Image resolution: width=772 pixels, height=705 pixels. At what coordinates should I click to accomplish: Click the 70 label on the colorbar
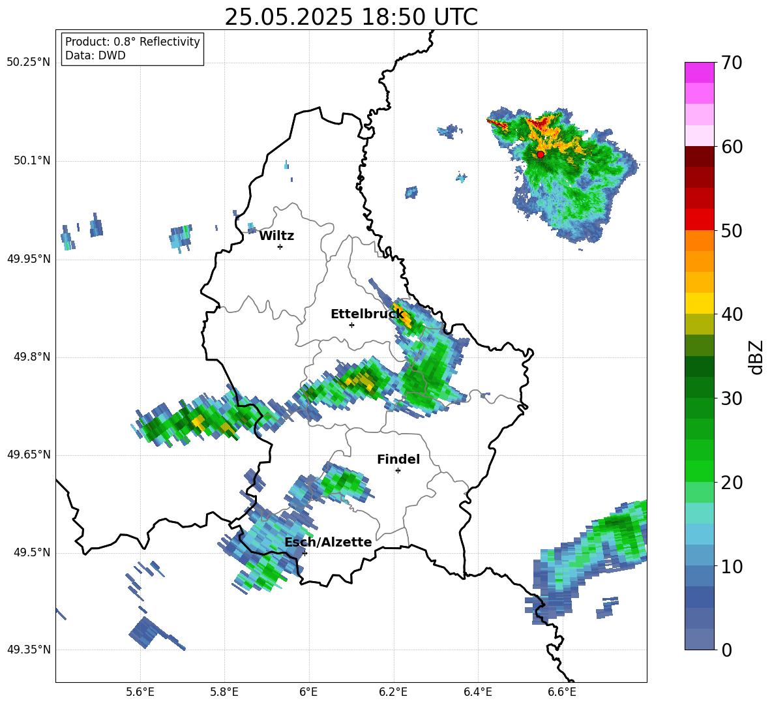tap(732, 63)
